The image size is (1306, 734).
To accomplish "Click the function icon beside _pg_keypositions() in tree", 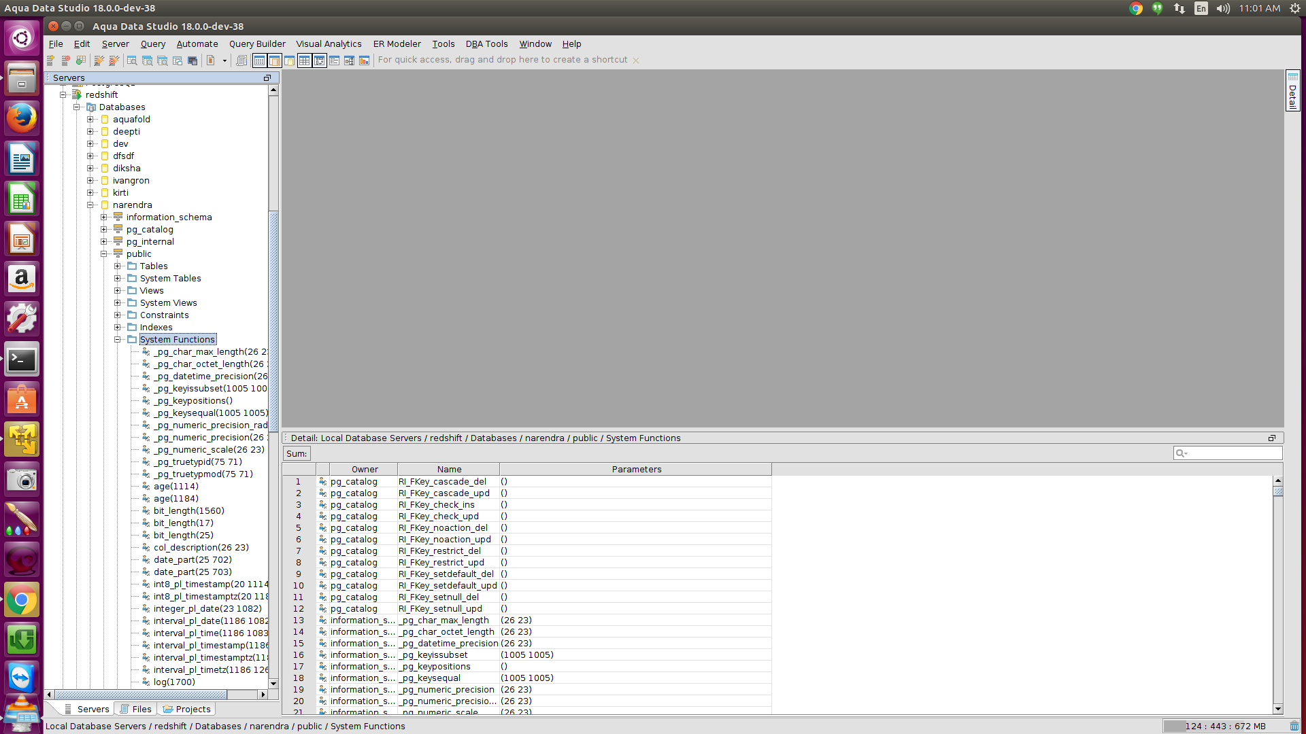I will 146,401.
